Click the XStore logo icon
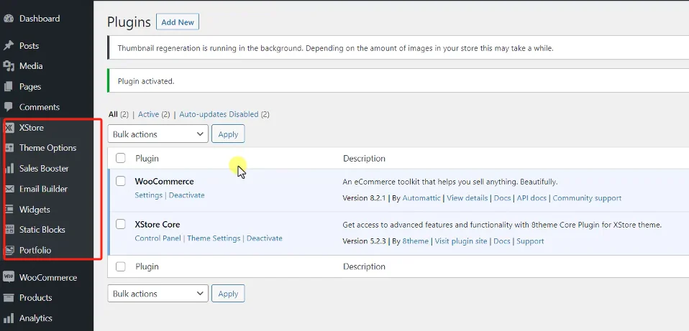689x331 pixels. coord(9,128)
